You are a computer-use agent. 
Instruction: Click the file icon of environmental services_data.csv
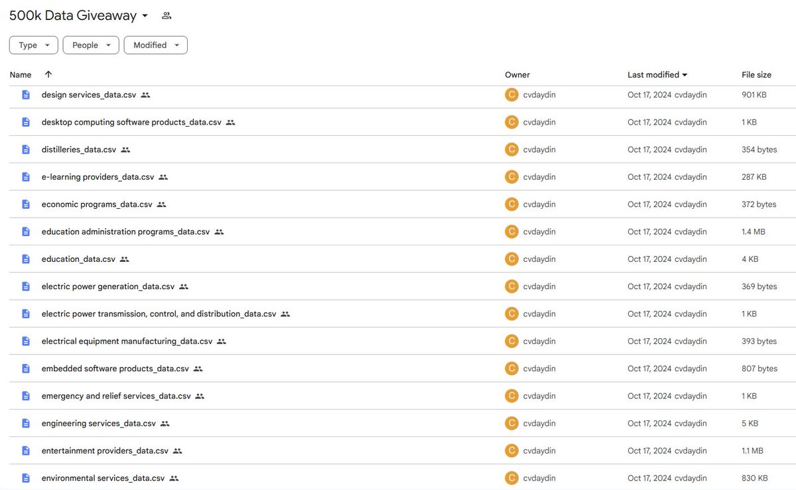(x=25, y=477)
